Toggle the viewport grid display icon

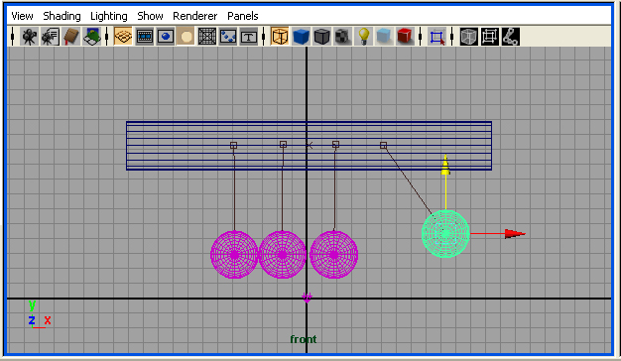tap(123, 37)
